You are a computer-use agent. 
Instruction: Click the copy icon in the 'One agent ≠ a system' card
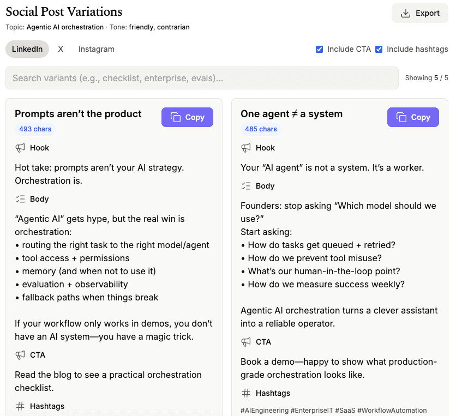point(401,117)
